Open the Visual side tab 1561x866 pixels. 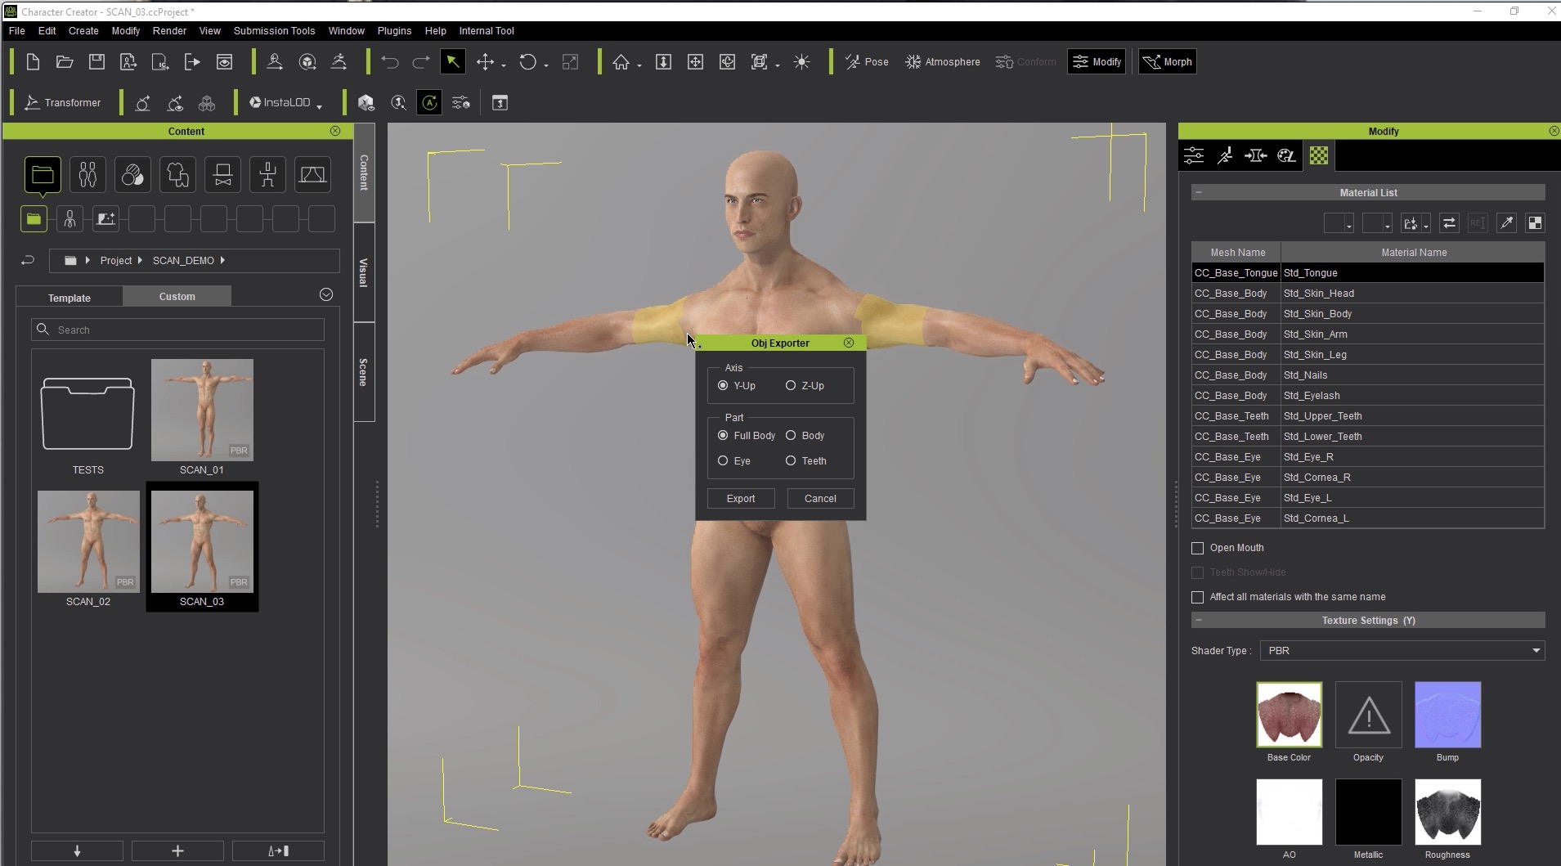[364, 272]
